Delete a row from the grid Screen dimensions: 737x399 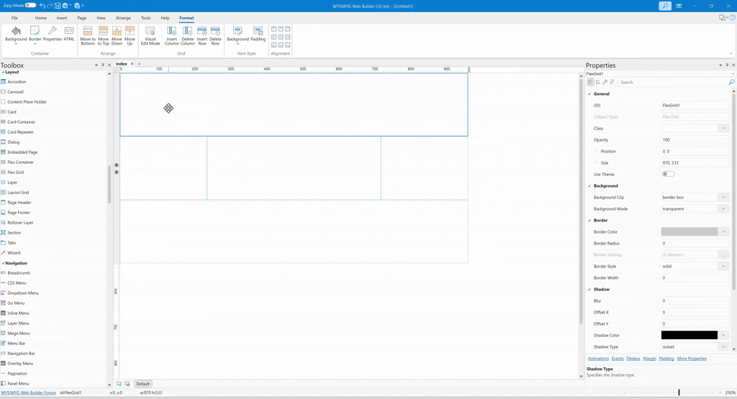tap(215, 36)
